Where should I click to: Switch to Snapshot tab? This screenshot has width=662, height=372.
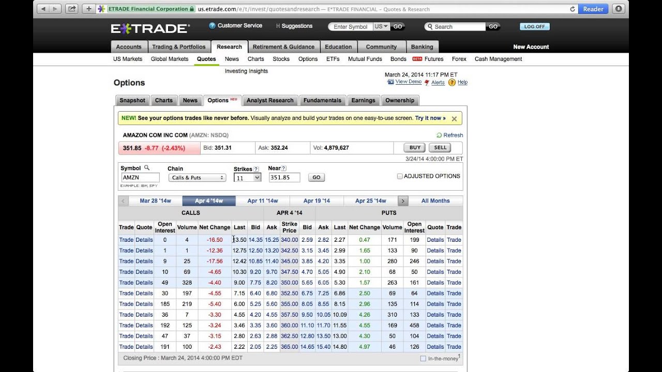132,101
